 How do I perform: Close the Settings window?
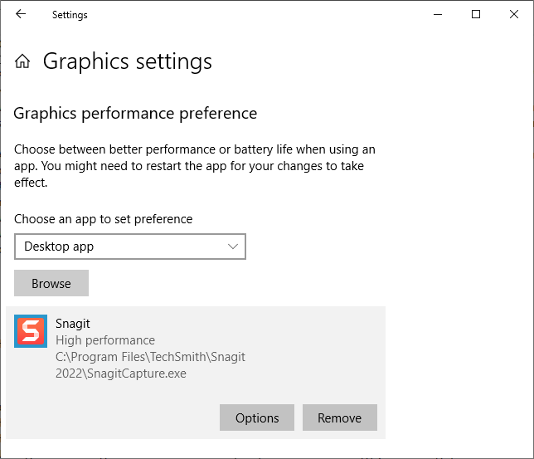[x=514, y=14]
